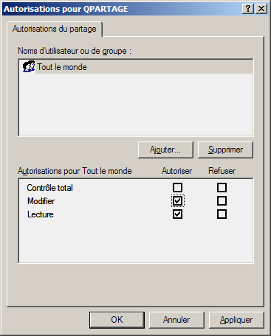Tick the Refuser box for Modifier
Image resolution: width=271 pixels, height=336 pixels.
(222, 201)
